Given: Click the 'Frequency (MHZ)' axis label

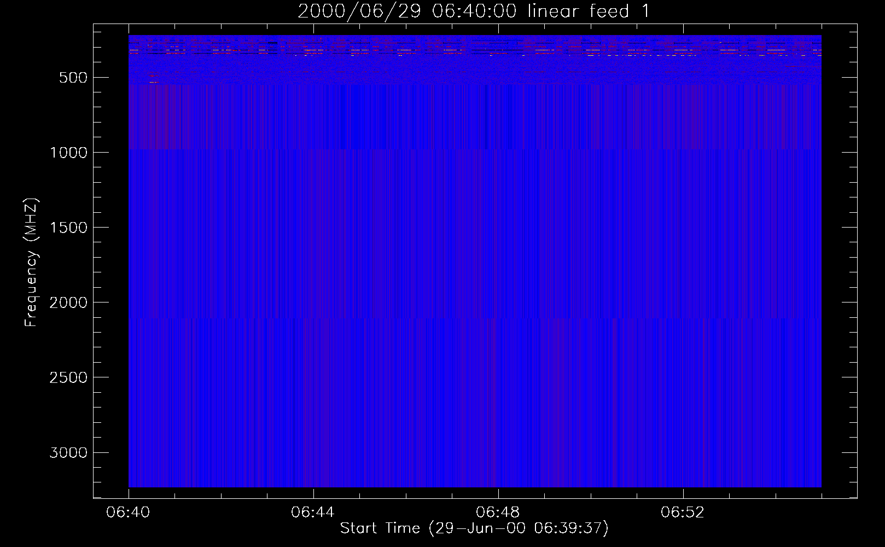Looking at the screenshot, I should tap(32, 263).
